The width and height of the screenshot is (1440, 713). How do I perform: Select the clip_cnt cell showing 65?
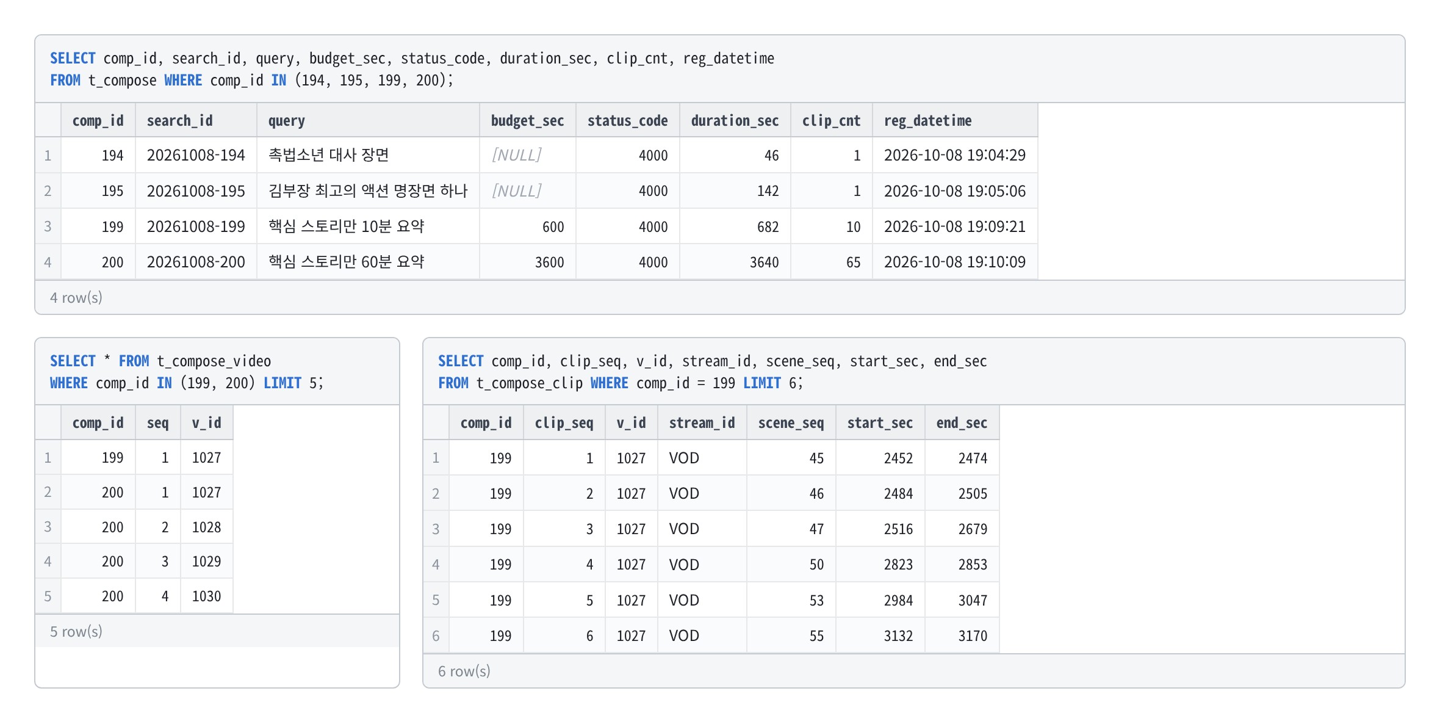(x=831, y=262)
